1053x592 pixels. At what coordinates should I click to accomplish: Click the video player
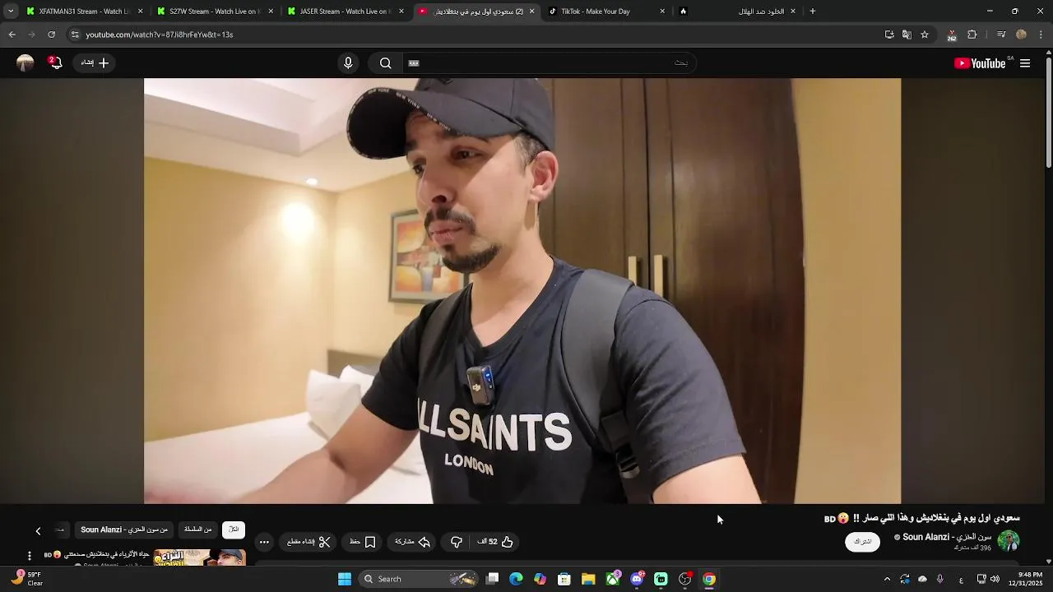522,290
